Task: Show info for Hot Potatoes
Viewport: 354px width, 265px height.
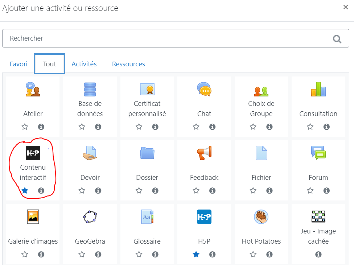Action: [269, 254]
